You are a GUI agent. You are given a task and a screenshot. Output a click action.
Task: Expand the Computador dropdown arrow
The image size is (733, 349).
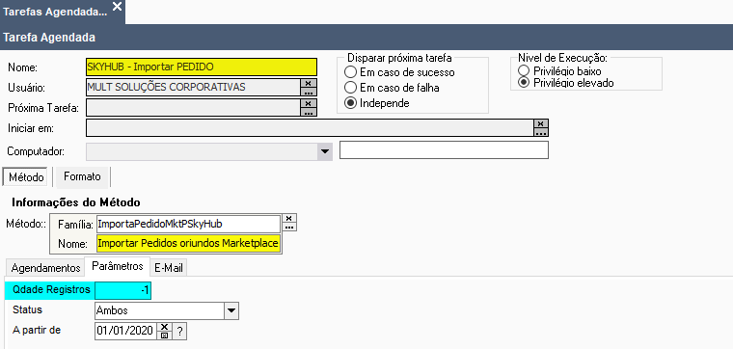324,151
